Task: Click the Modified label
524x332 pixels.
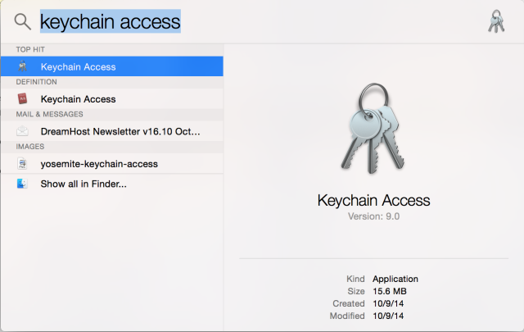Action: (x=347, y=316)
